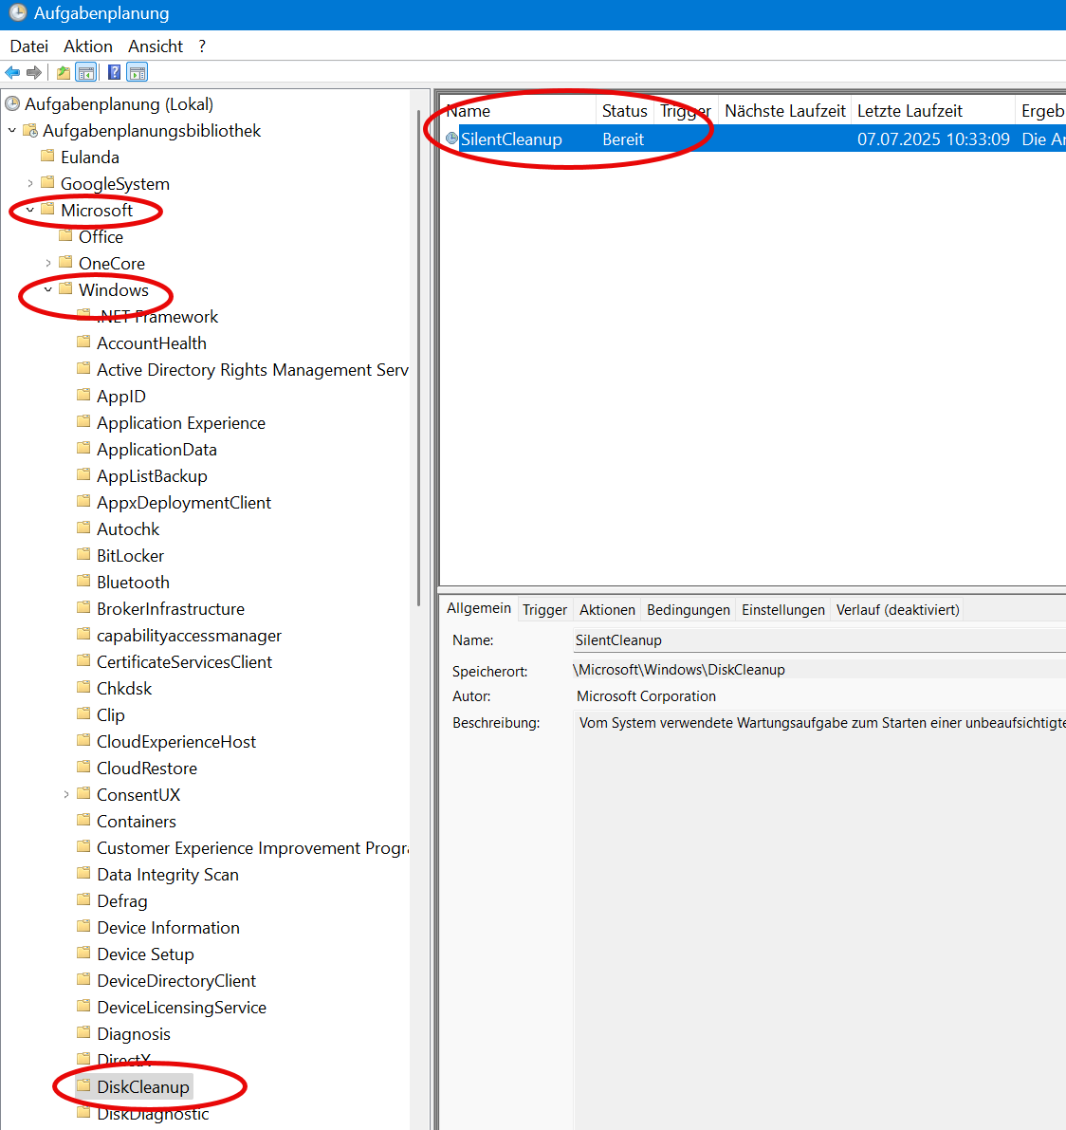Open the Datei menu
Image resolution: width=1066 pixels, height=1130 pixels.
28,46
